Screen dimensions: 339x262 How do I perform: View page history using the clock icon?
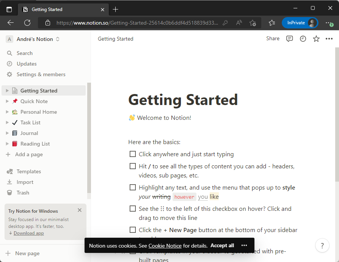tap(303, 39)
